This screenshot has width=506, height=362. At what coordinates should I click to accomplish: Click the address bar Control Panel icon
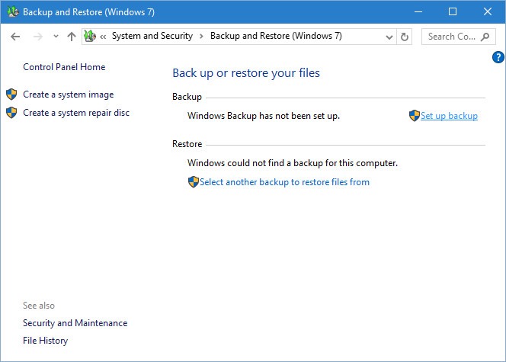click(90, 36)
